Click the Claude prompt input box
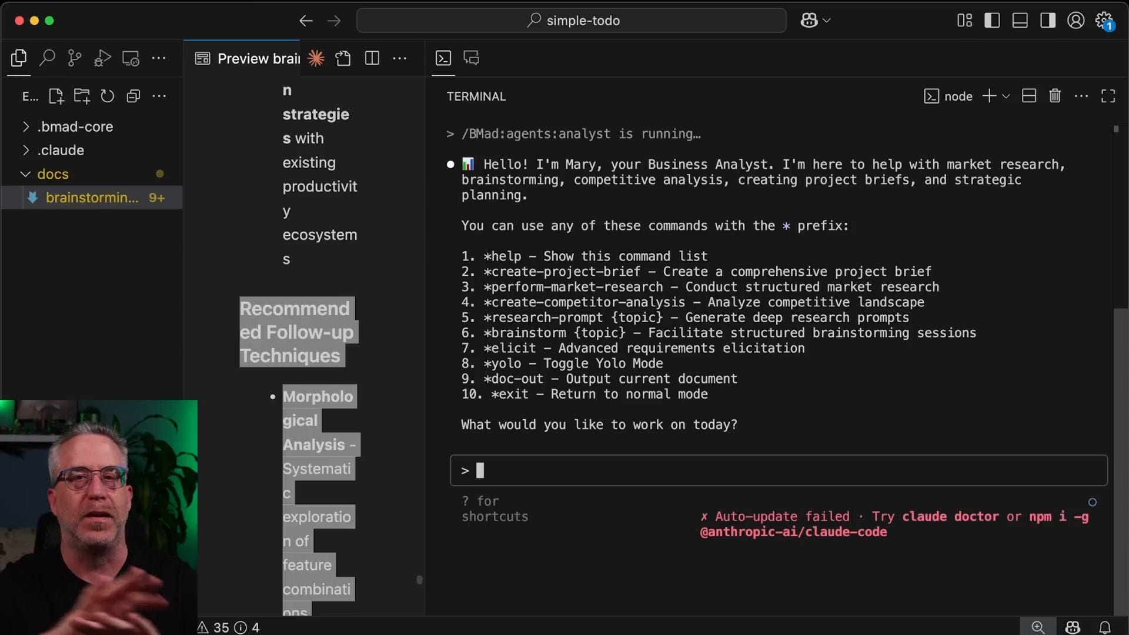Viewport: 1129px width, 635px height. (x=778, y=470)
